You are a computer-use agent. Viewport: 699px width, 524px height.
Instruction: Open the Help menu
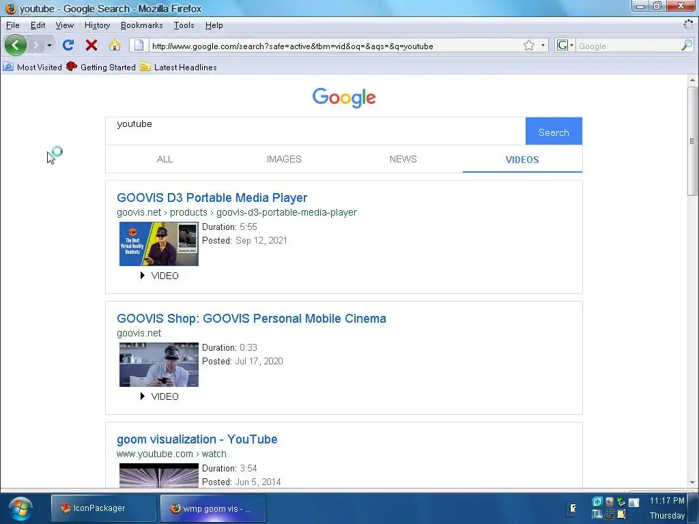[x=214, y=25]
